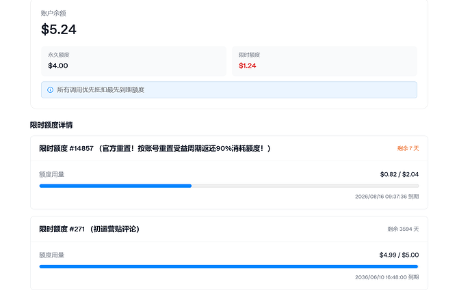472x297 pixels.
Task: Click the usage progress bar of quota #14857
Action: point(229,186)
